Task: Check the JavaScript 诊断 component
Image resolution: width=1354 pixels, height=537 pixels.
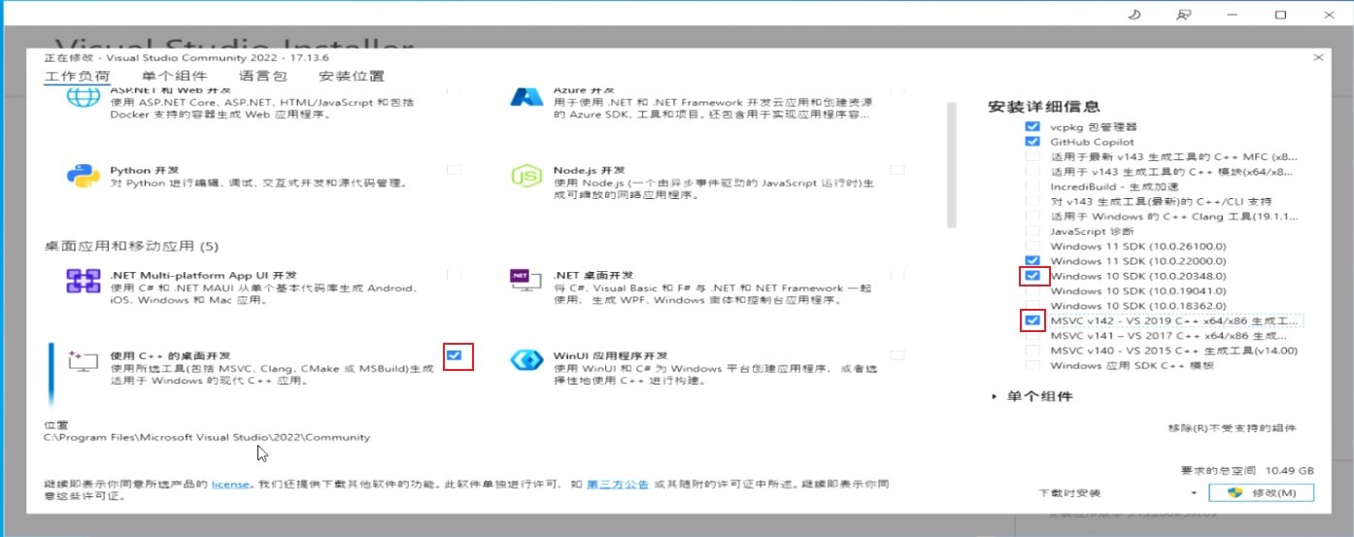Action: pos(1032,231)
